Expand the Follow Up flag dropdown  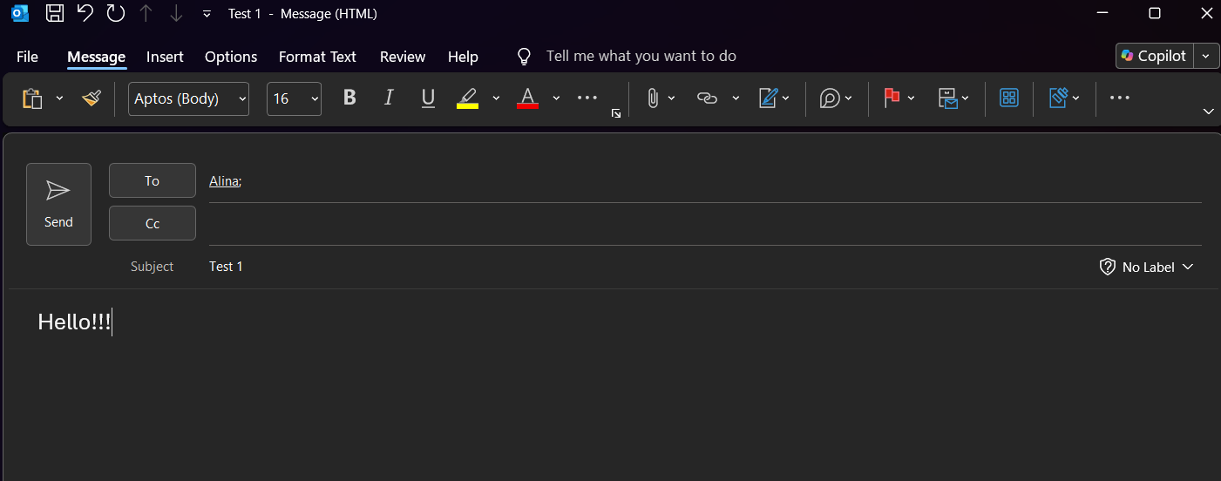912,98
